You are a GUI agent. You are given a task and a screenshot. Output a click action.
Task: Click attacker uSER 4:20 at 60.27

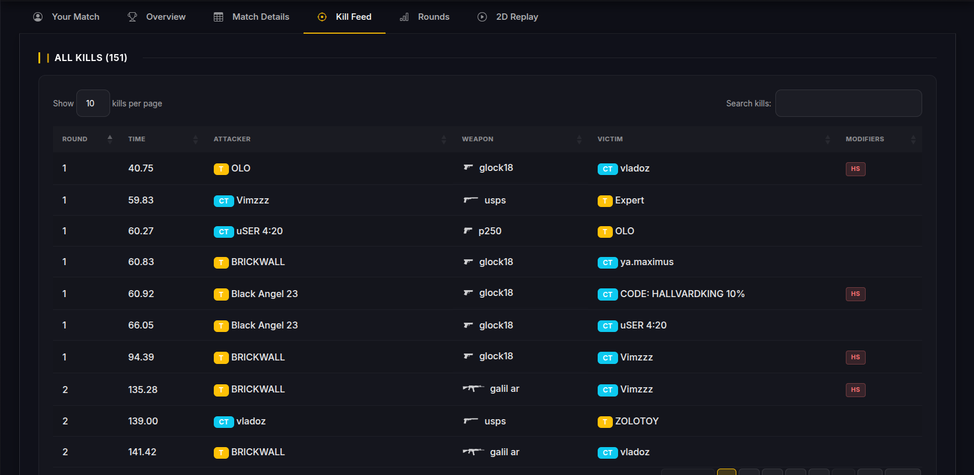click(x=259, y=231)
